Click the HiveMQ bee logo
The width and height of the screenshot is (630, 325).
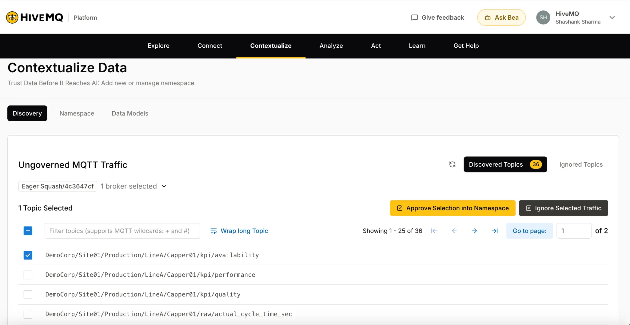click(x=12, y=18)
